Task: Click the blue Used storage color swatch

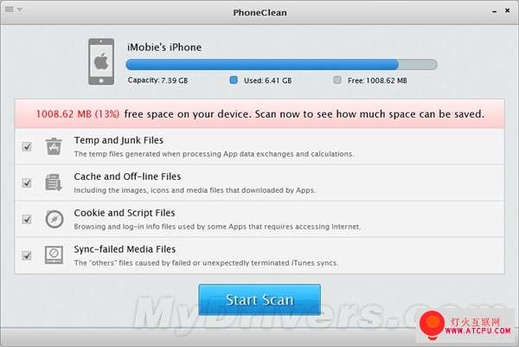Action: (234, 80)
